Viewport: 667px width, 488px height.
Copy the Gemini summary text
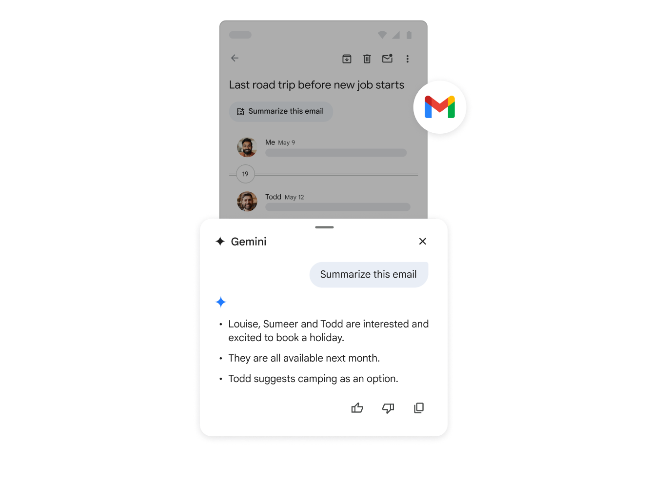click(419, 408)
